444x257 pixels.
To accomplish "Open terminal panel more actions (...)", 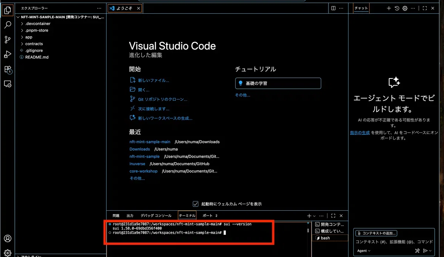I will (x=321, y=216).
